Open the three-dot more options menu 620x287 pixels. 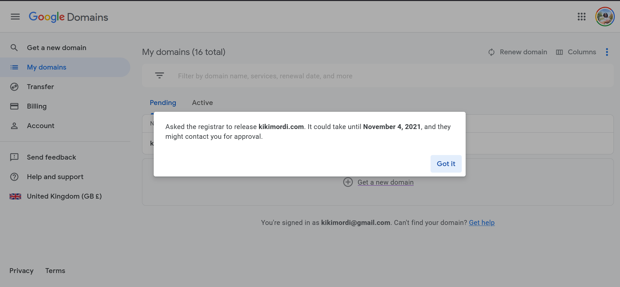tap(607, 52)
